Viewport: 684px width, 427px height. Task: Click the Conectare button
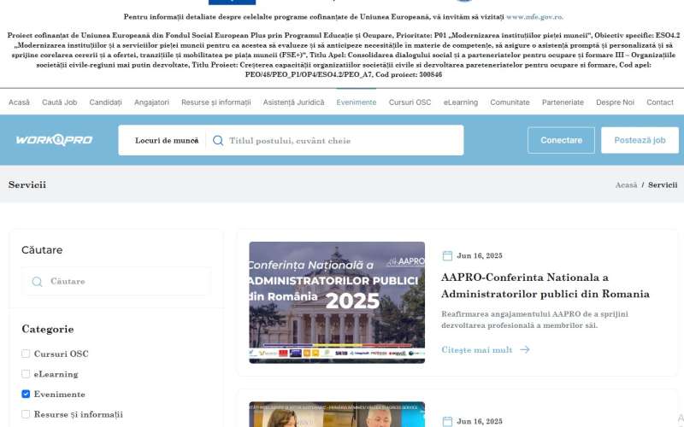coord(561,140)
